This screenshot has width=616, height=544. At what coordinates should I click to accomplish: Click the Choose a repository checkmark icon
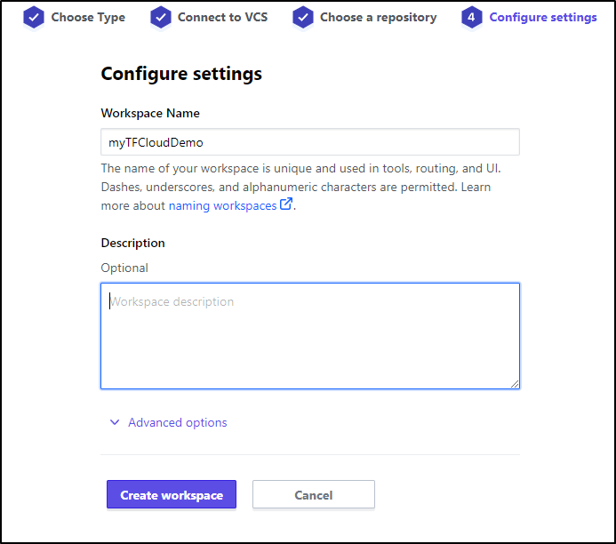(303, 17)
